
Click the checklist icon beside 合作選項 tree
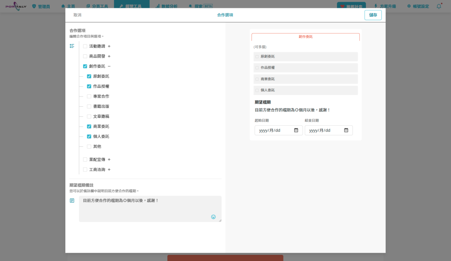72,46
